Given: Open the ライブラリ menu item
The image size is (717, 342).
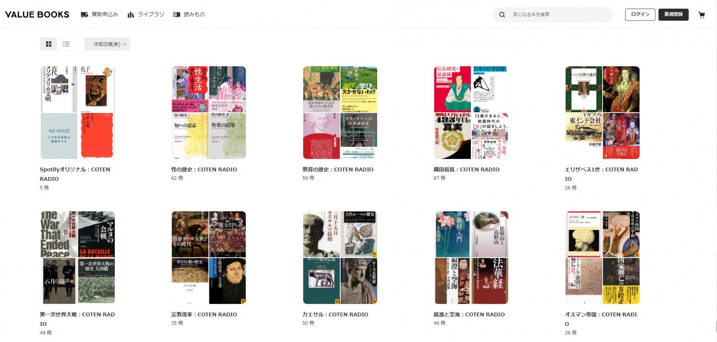Looking at the screenshot, I should (x=146, y=15).
